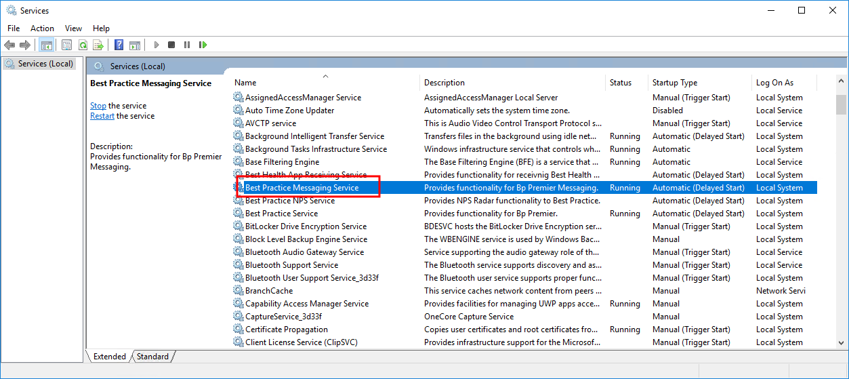Image resolution: width=849 pixels, height=379 pixels.
Task: Click the vertical scrollbar thumb in services list
Action: 841,105
